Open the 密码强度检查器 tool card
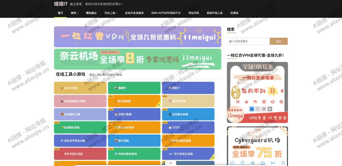Image resolution: width=342 pixels, height=166 pixels. click(188, 141)
